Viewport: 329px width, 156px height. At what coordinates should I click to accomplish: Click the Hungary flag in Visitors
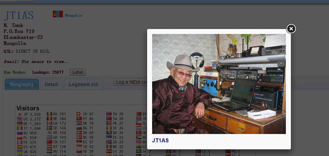point(49,151)
